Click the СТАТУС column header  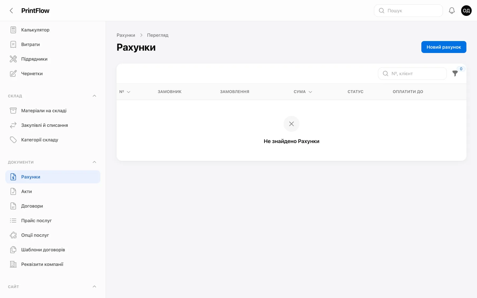point(356,92)
